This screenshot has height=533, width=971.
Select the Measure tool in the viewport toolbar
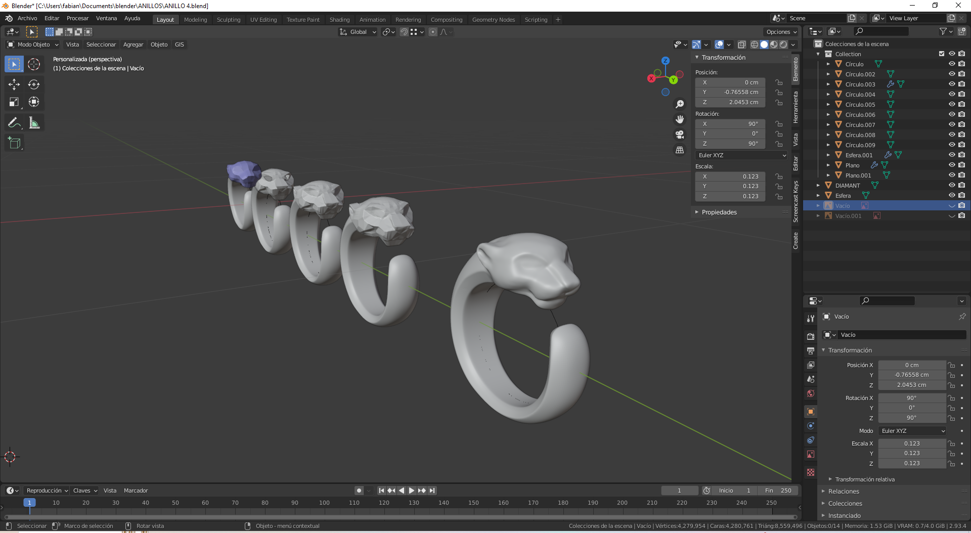click(x=34, y=122)
